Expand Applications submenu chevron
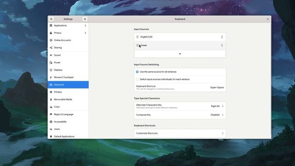The width and height of the screenshot is (295, 166). (x=85, y=25)
